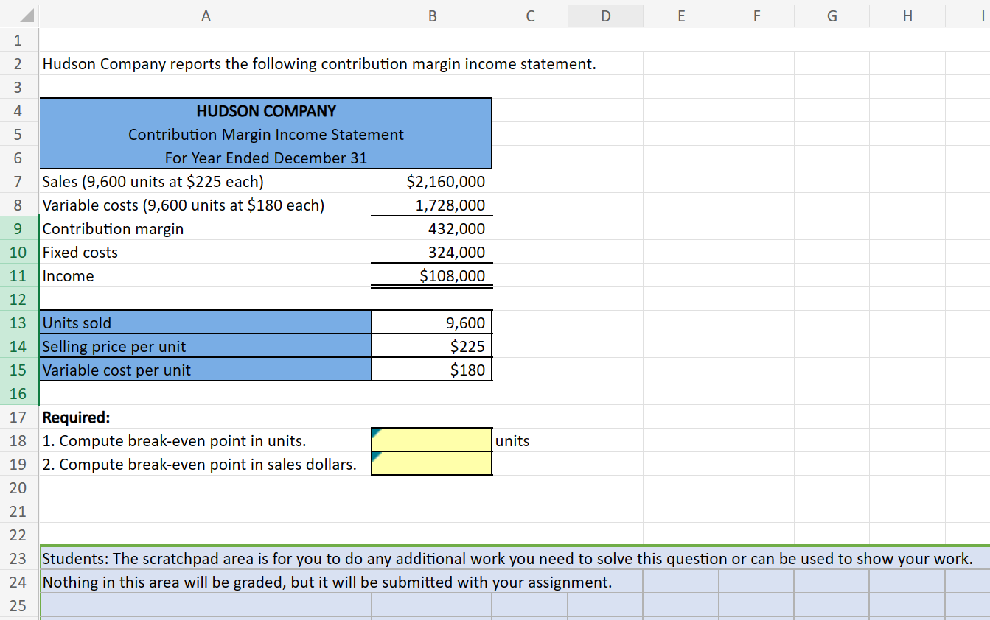
Task: Select column B header
Action: tap(432, 15)
